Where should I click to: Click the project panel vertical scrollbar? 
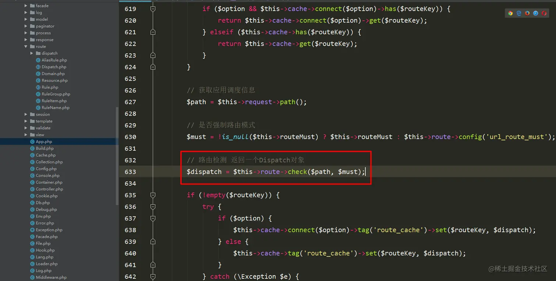click(x=117, y=156)
